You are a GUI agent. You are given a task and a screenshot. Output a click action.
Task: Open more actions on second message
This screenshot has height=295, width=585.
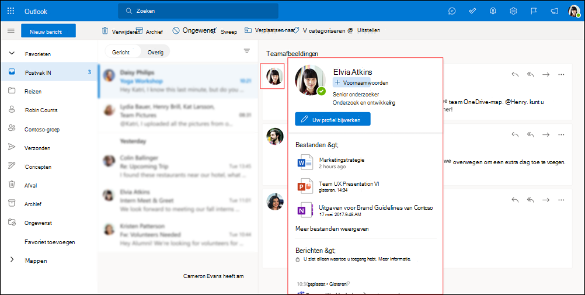tap(561, 134)
